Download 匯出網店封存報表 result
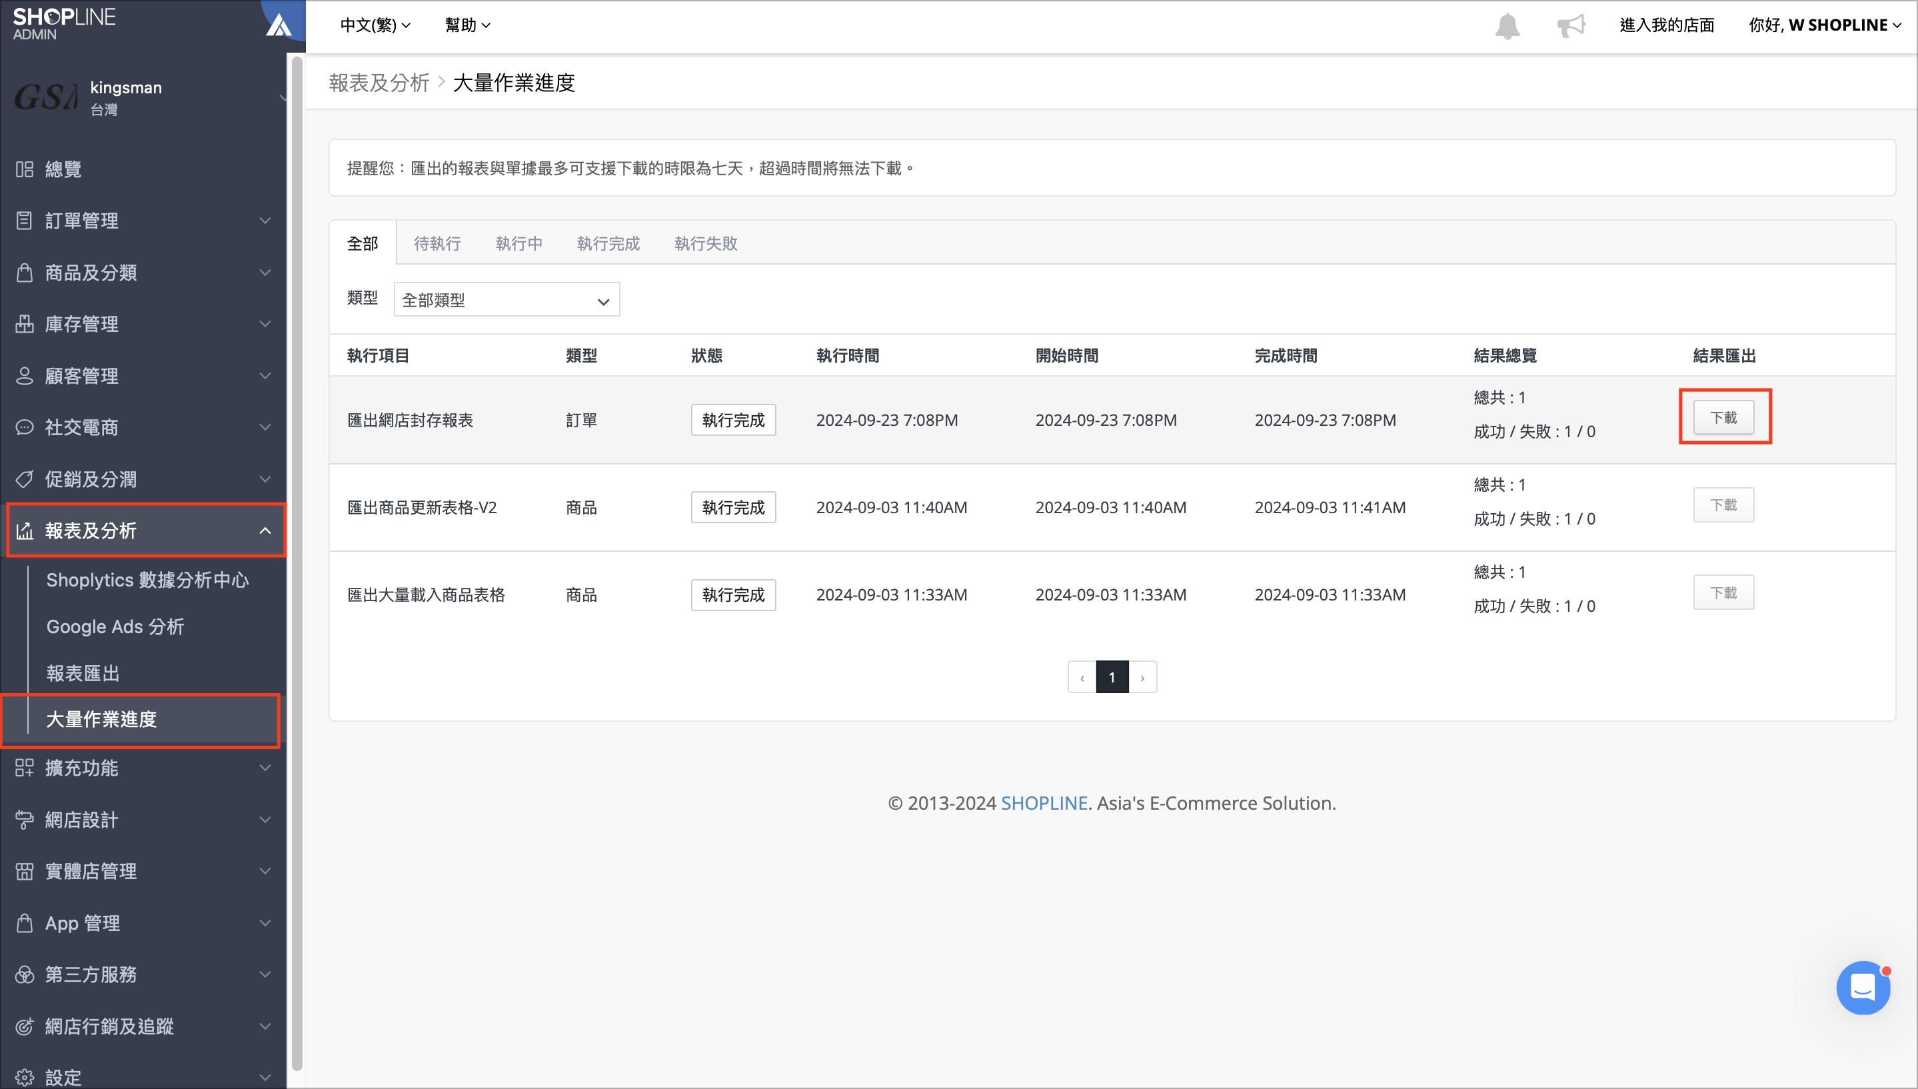This screenshot has width=1918, height=1089. tap(1723, 417)
